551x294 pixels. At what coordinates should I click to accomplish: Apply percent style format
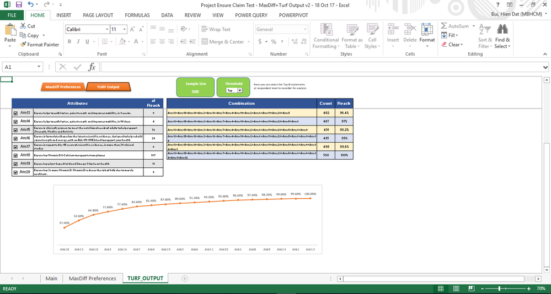pyautogui.click(x=274, y=41)
